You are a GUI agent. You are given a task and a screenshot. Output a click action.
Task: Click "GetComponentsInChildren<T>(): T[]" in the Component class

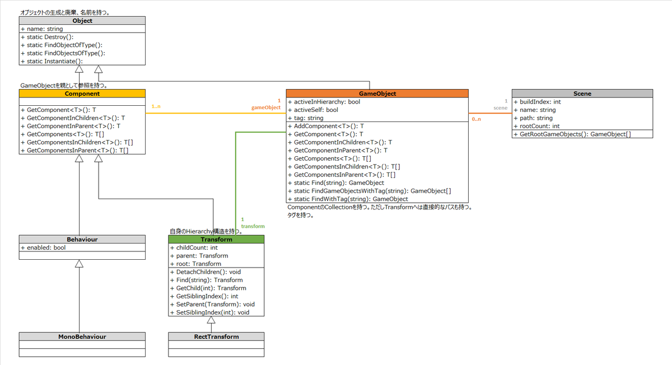pyautogui.click(x=77, y=143)
